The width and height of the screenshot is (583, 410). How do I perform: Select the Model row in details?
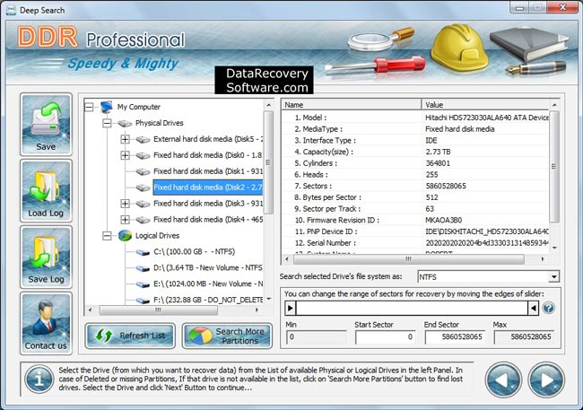(415, 118)
